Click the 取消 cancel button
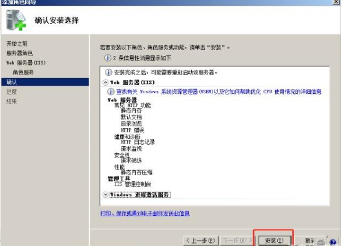Screen dimensions: 341x246 pyautogui.click(x=309, y=241)
